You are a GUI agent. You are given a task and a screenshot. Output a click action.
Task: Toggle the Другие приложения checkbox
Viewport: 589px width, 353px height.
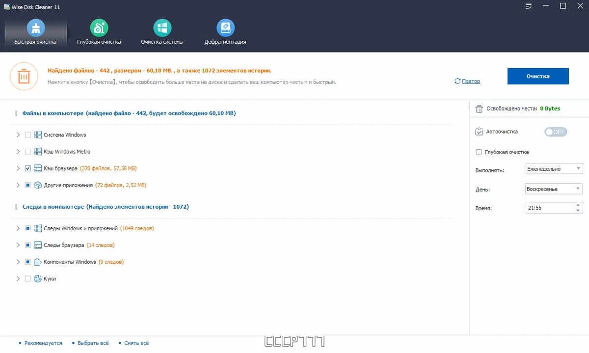pos(27,185)
